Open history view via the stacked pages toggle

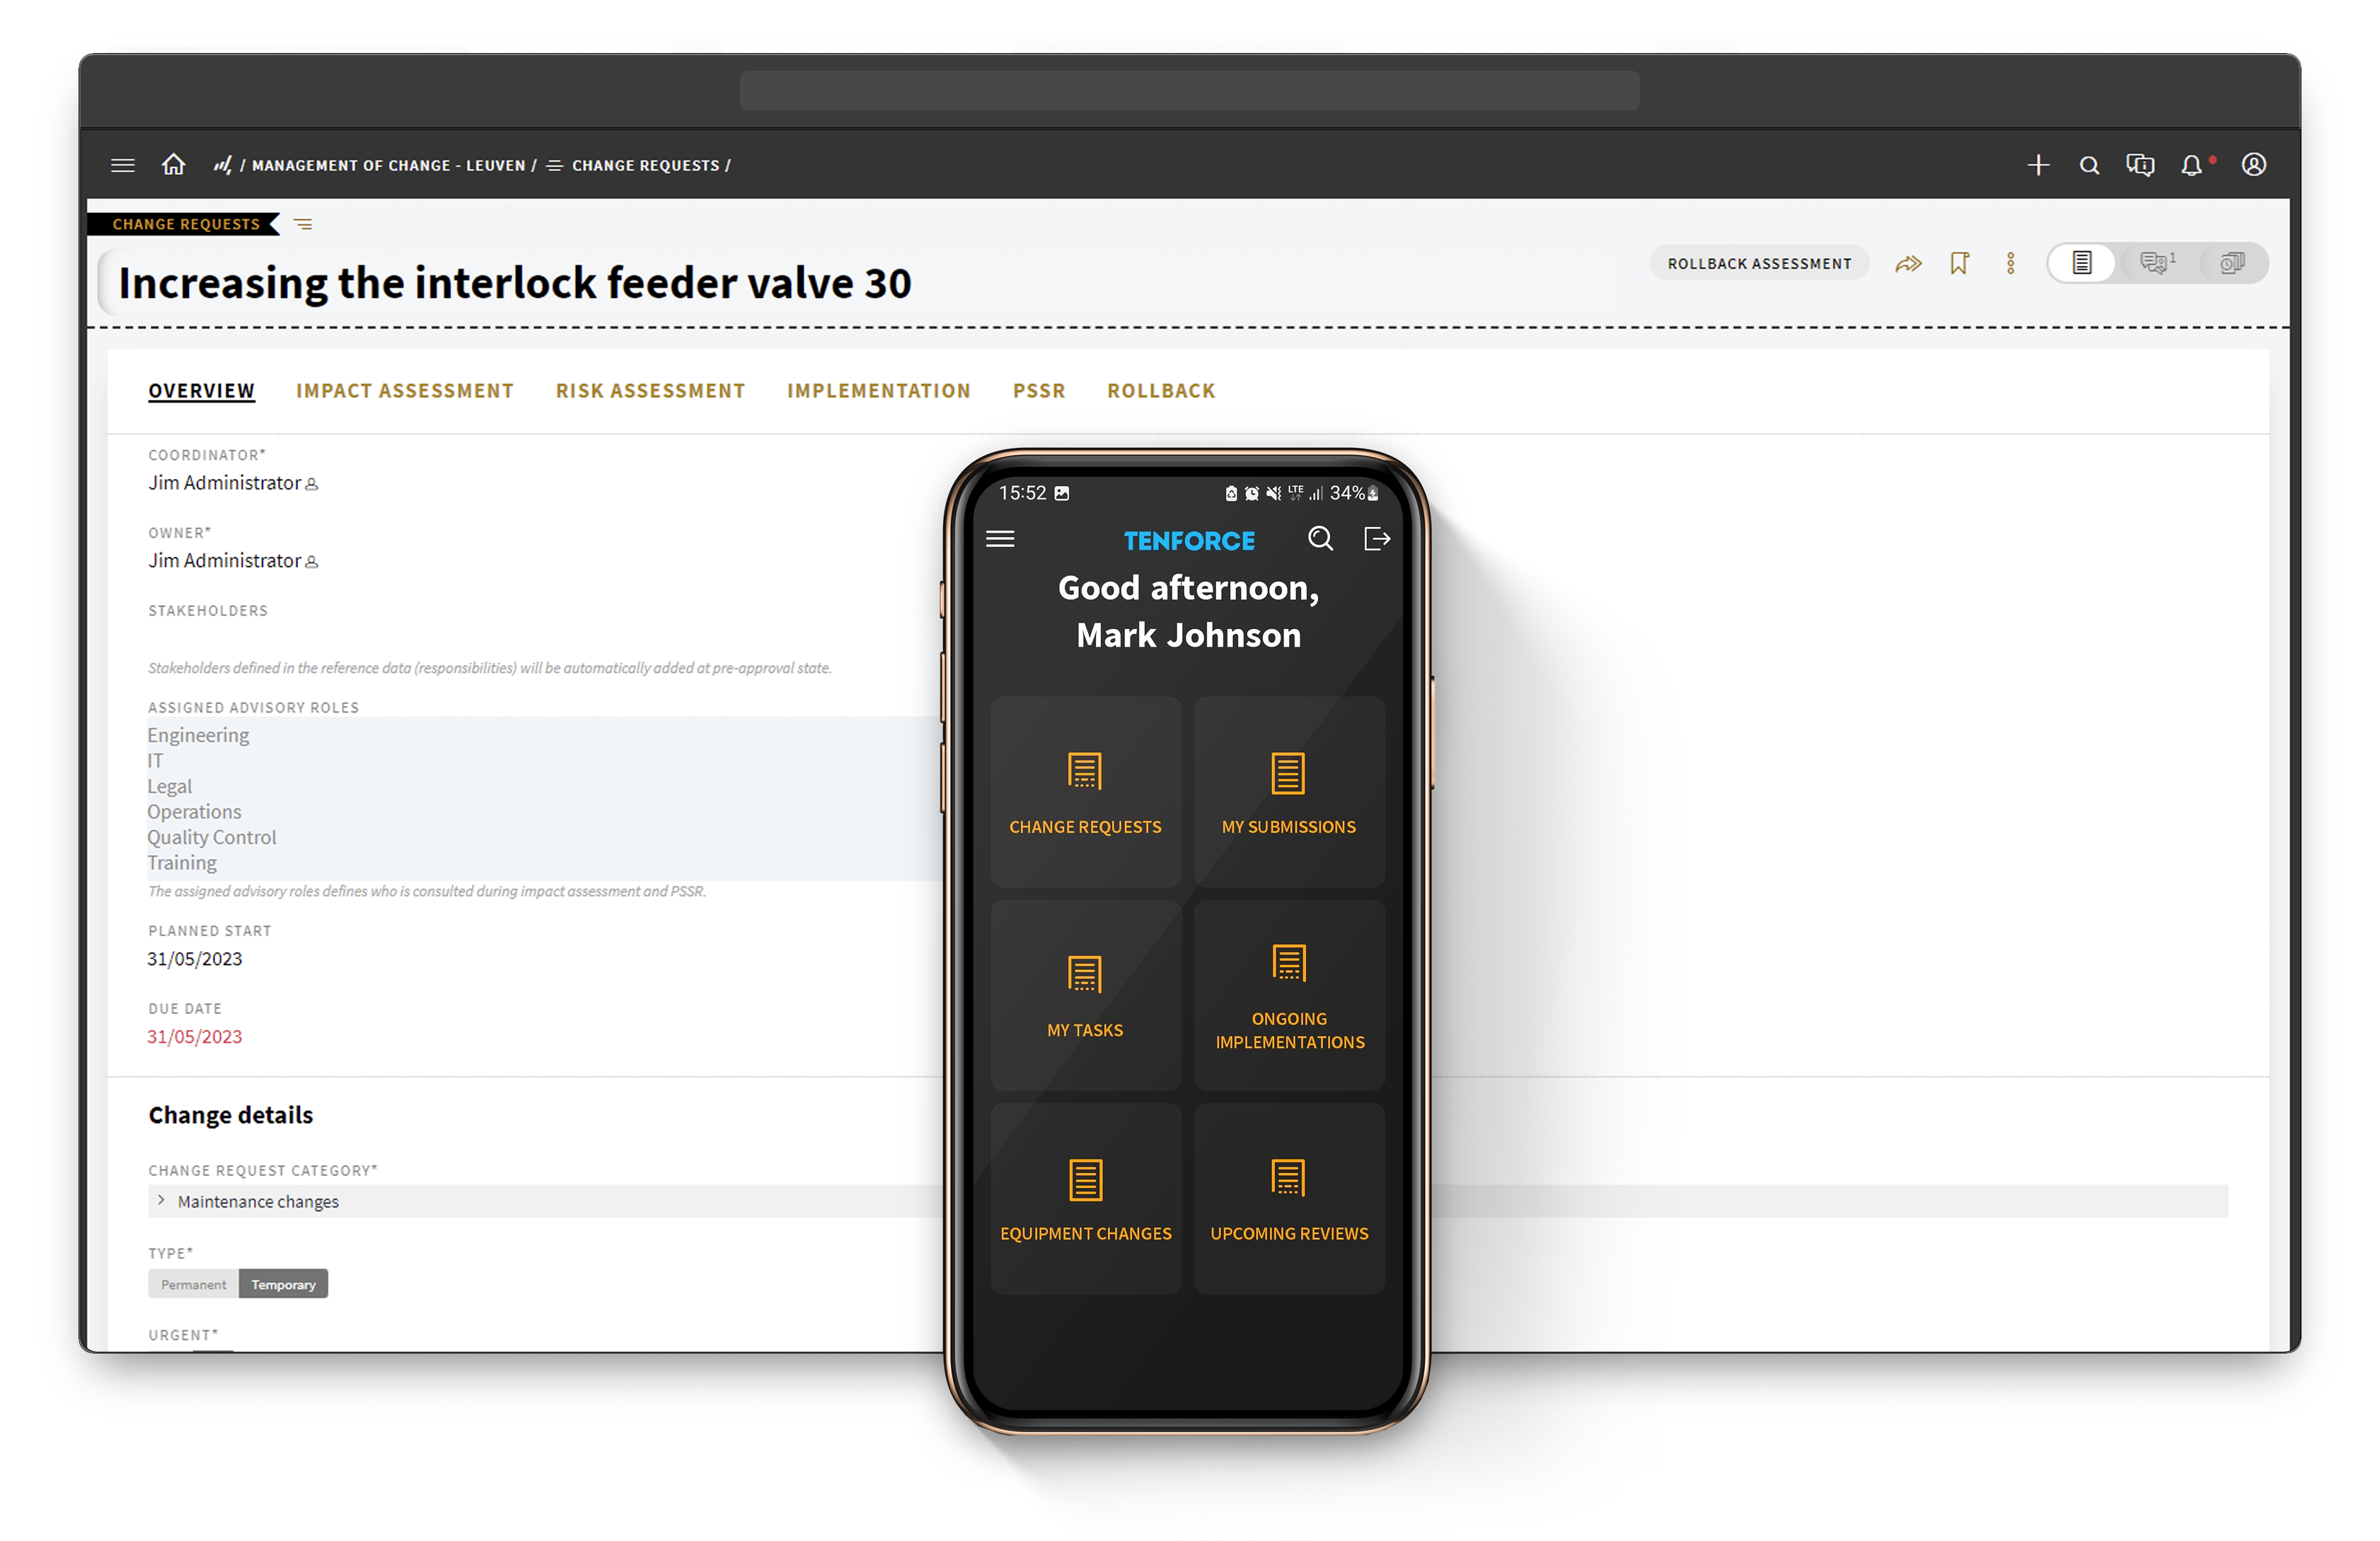(2231, 263)
